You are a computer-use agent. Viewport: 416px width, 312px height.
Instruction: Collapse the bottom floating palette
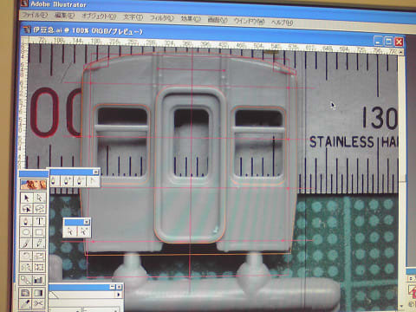point(113,287)
